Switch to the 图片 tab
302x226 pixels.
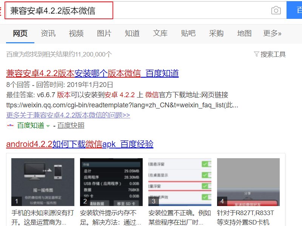tap(104, 33)
